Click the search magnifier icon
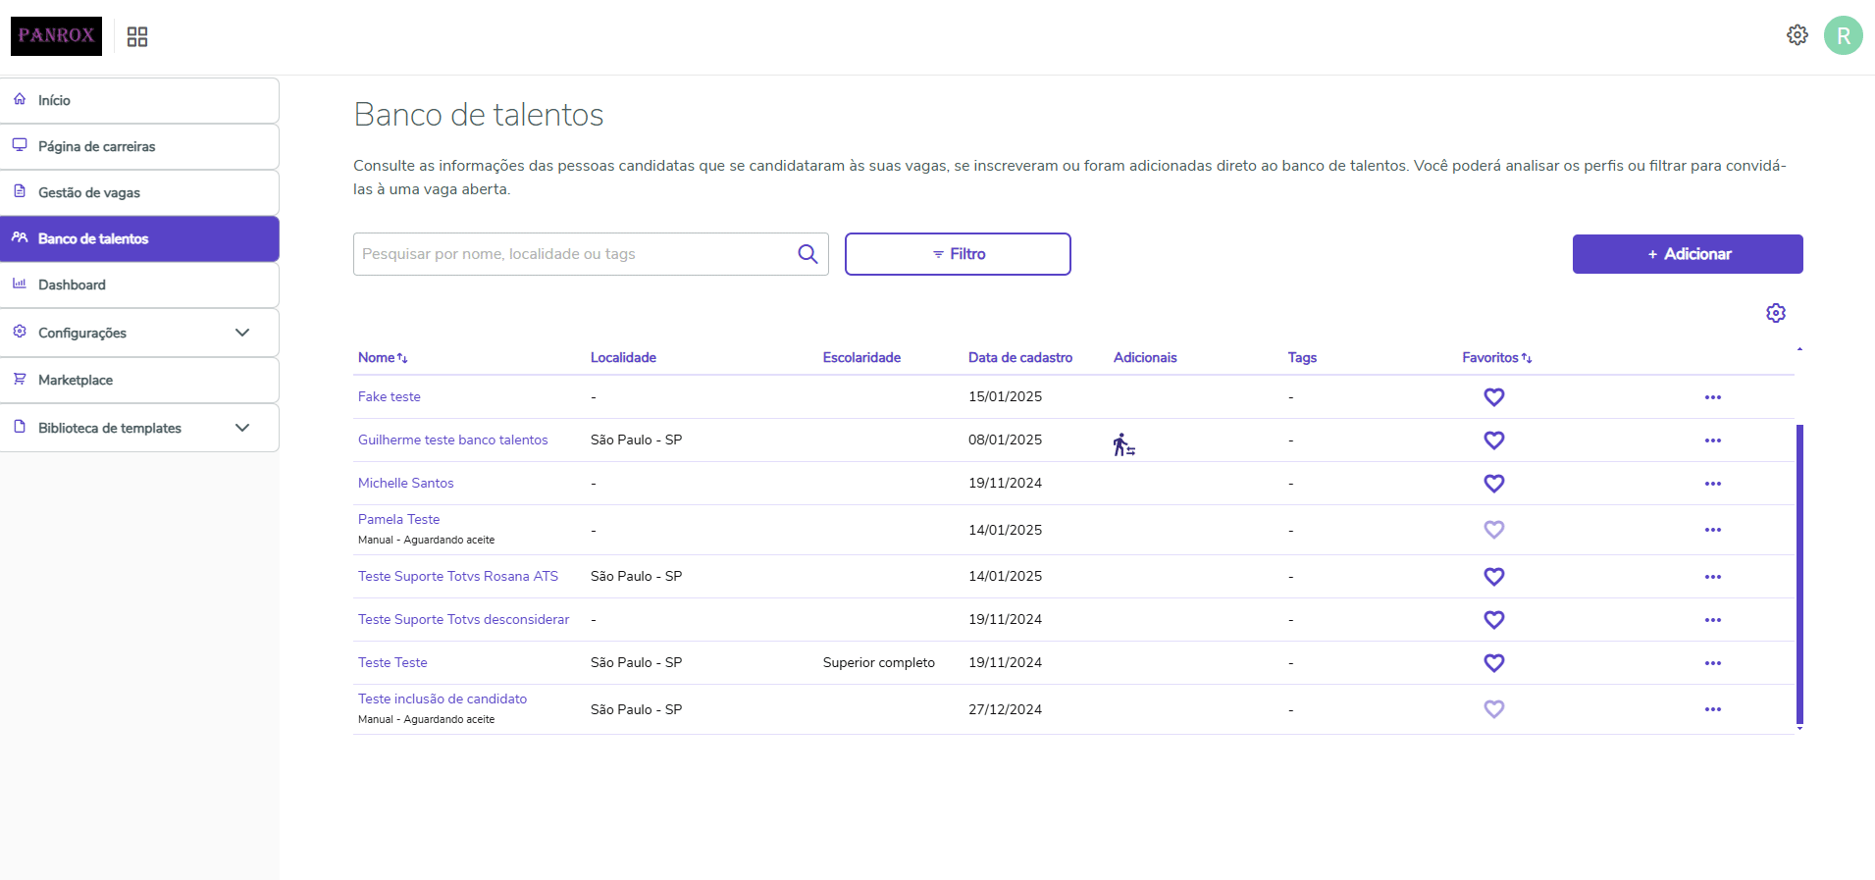This screenshot has width=1875, height=880. [807, 254]
